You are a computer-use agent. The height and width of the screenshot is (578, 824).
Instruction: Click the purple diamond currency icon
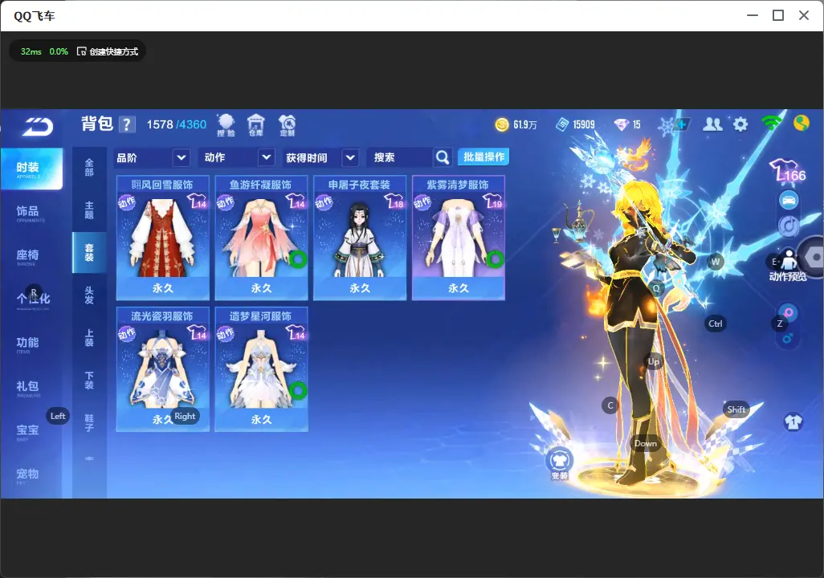[x=621, y=124]
